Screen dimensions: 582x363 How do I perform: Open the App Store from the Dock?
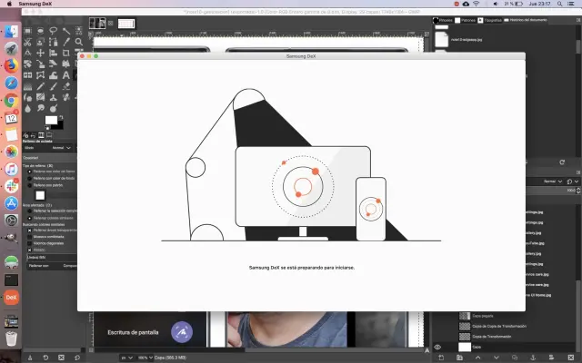point(11,203)
